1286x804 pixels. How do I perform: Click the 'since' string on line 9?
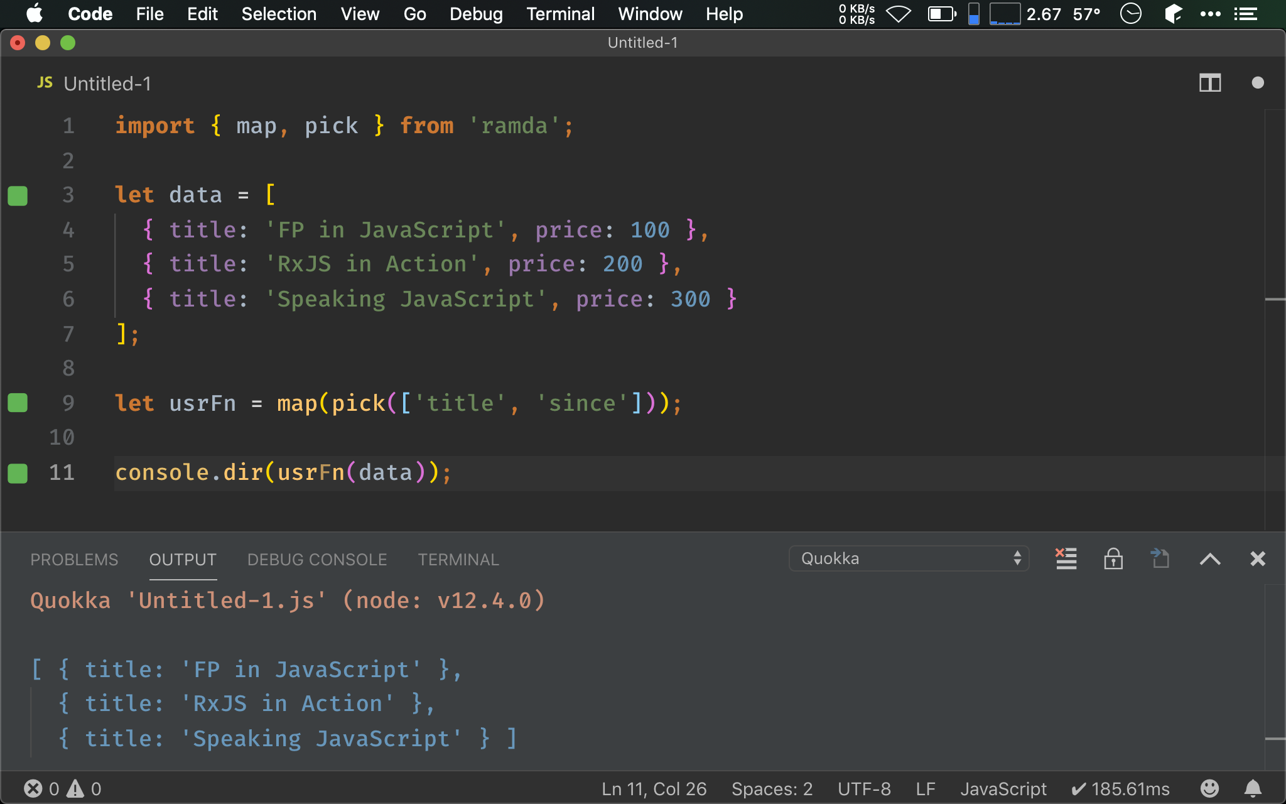(582, 403)
